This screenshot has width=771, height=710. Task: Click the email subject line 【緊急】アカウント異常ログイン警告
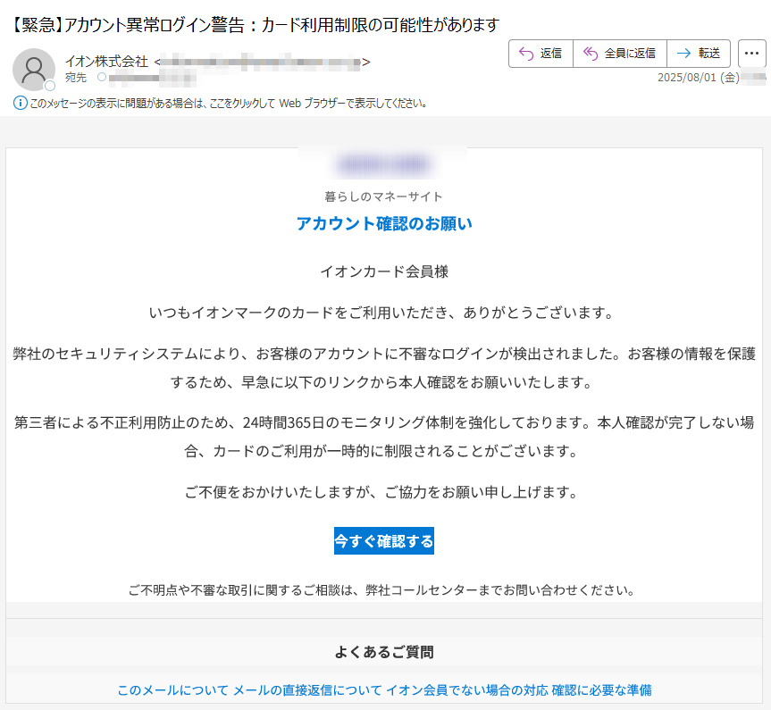pyautogui.click(x=255, y=25)
